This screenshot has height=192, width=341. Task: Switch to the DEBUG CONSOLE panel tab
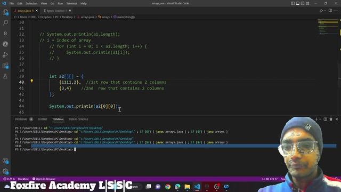point(78,119)
